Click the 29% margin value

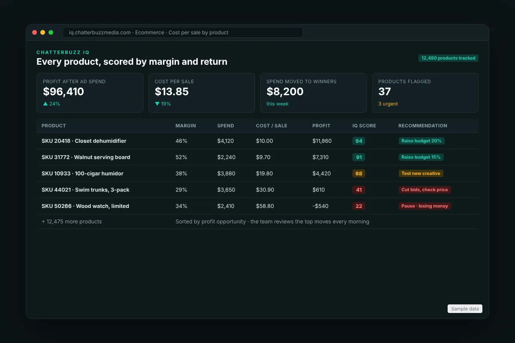point(181,190)
